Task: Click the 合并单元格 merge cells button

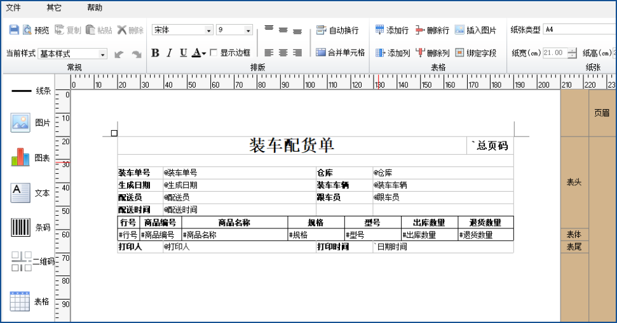Action: pos(341,53)
